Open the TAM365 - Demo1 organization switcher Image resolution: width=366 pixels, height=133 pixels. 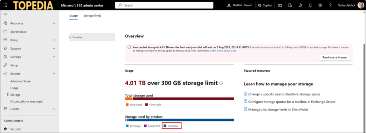tap(240, 5)
